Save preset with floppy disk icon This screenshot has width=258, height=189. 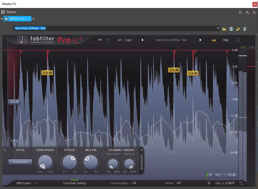point(231,29)
